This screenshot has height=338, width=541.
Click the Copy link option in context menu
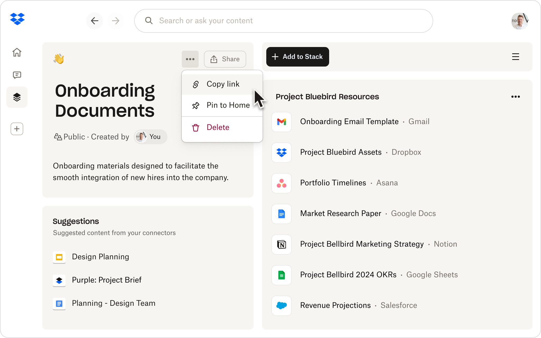pyautogui.click(x=223, y=84)
